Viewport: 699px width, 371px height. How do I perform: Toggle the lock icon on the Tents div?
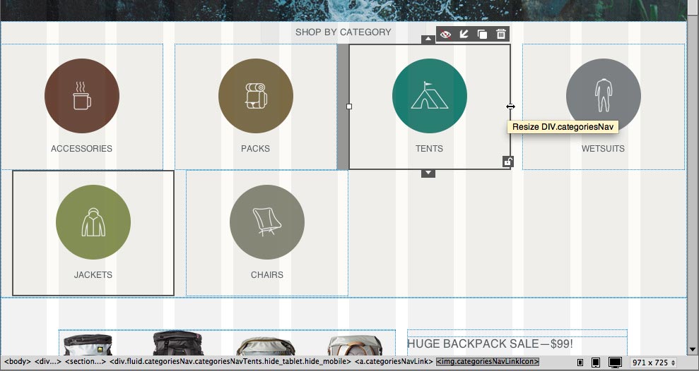coord(507,162)
